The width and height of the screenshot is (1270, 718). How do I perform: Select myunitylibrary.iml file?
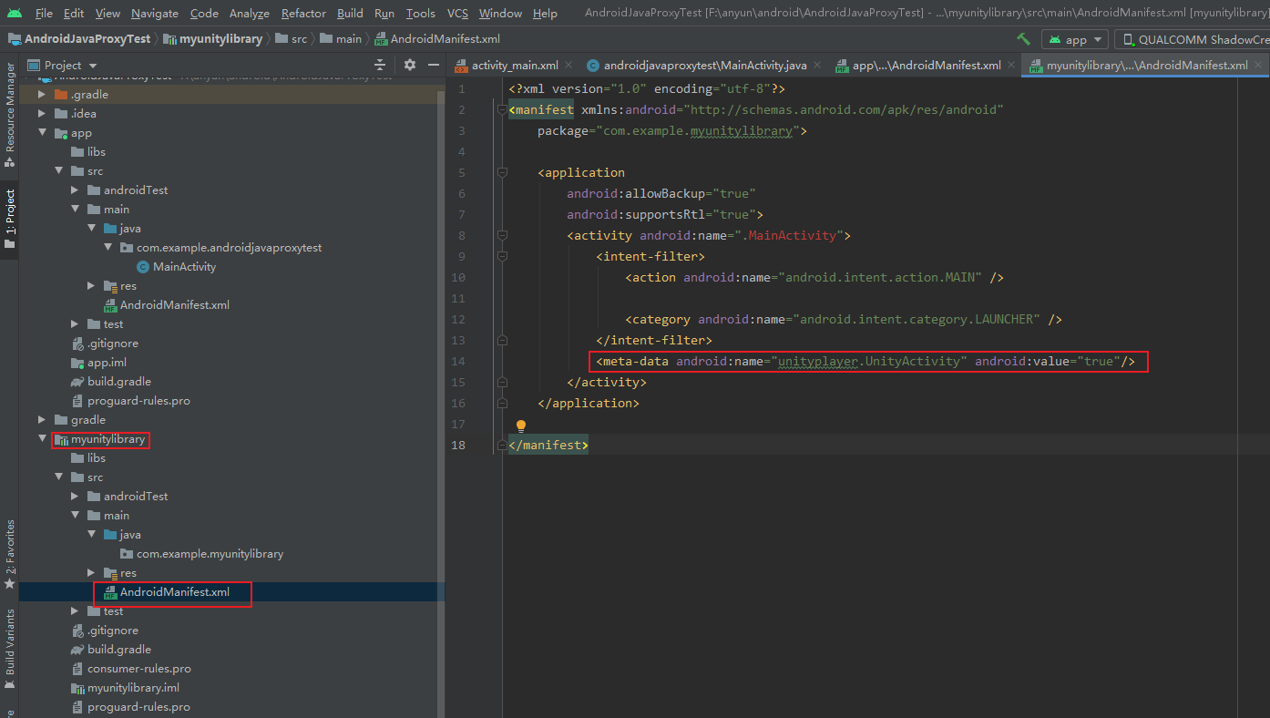133,688
